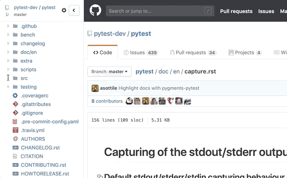The height and width of the screenshot is (178, 287).
Task: Expand the doc/en folder arrow
Action: coord(8,52)
